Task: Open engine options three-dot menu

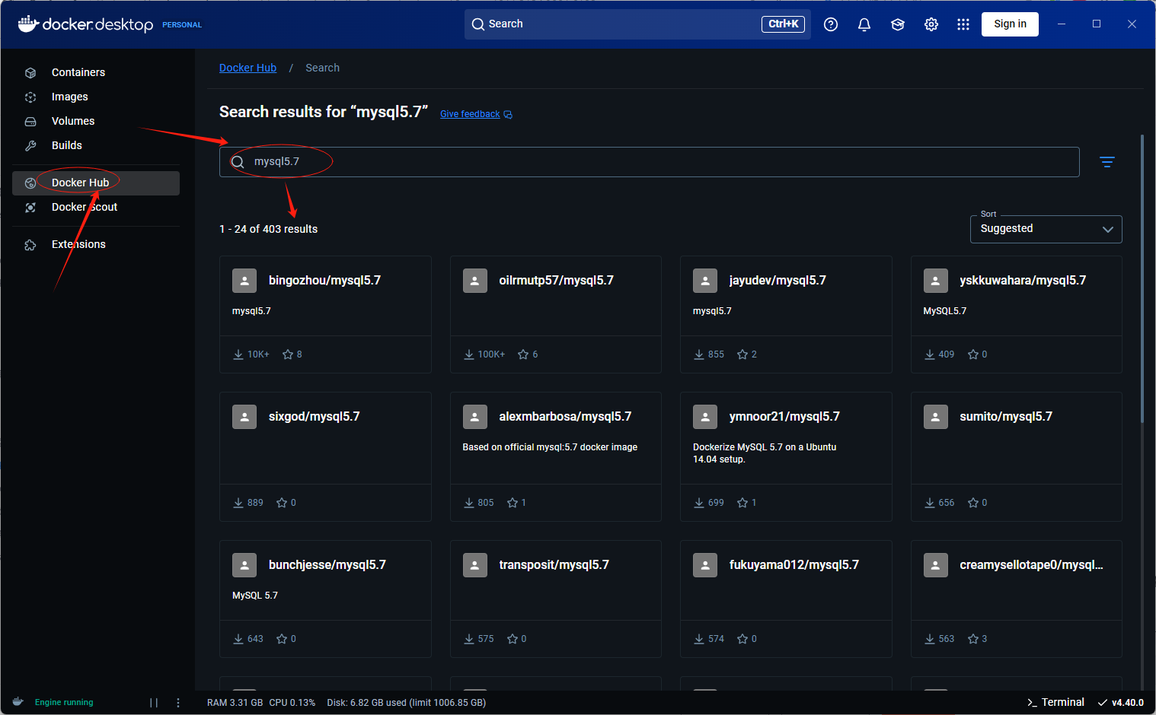Action: click(x=178, y=703)
